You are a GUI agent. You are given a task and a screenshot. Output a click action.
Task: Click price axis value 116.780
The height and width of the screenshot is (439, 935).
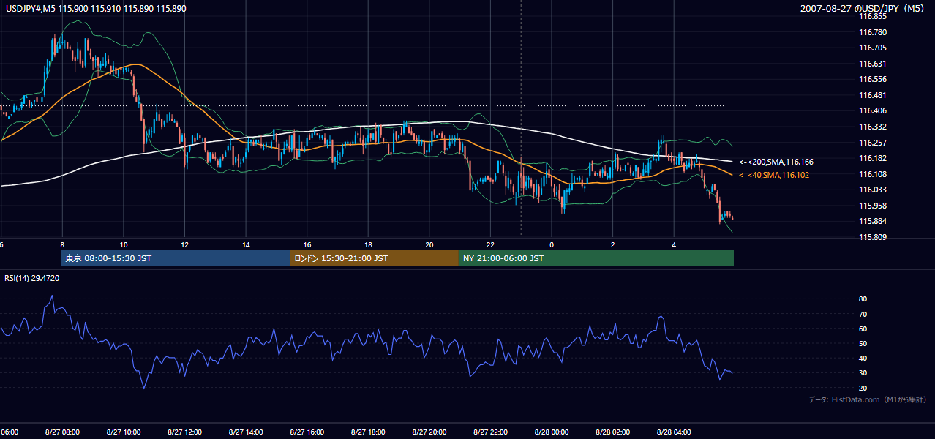tap(873, 32)
